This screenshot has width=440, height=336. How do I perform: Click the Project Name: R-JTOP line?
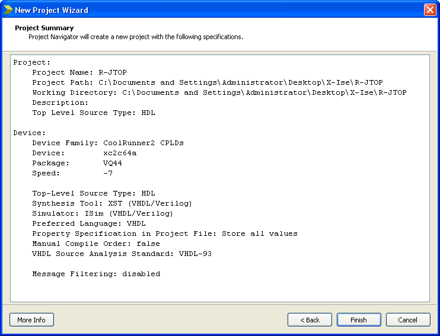click(x=79, y=72)
